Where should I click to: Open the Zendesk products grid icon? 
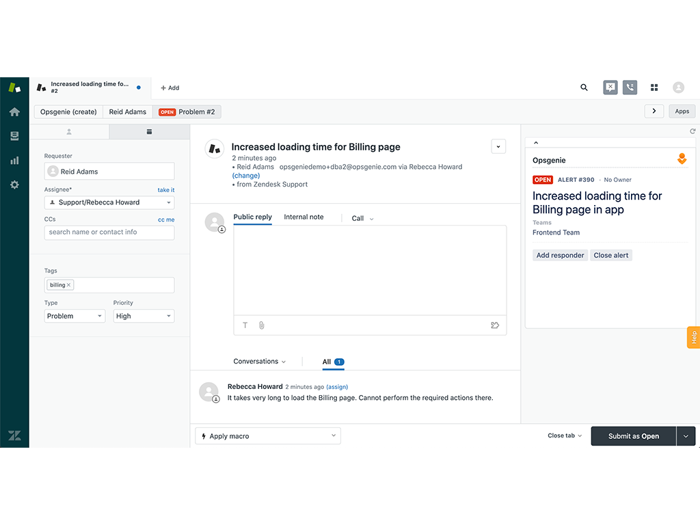[x=654, y=87]
